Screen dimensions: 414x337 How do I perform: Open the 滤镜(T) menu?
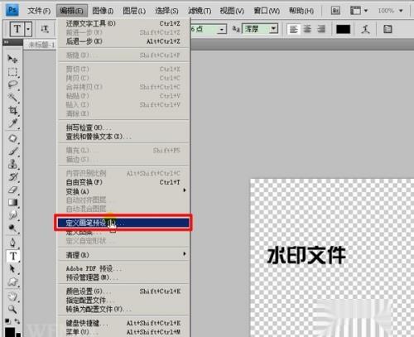coord(200,11)
